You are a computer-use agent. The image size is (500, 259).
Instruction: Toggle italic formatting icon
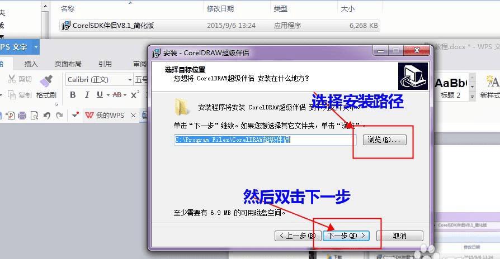pyautogui.click(x=87, y=95)
